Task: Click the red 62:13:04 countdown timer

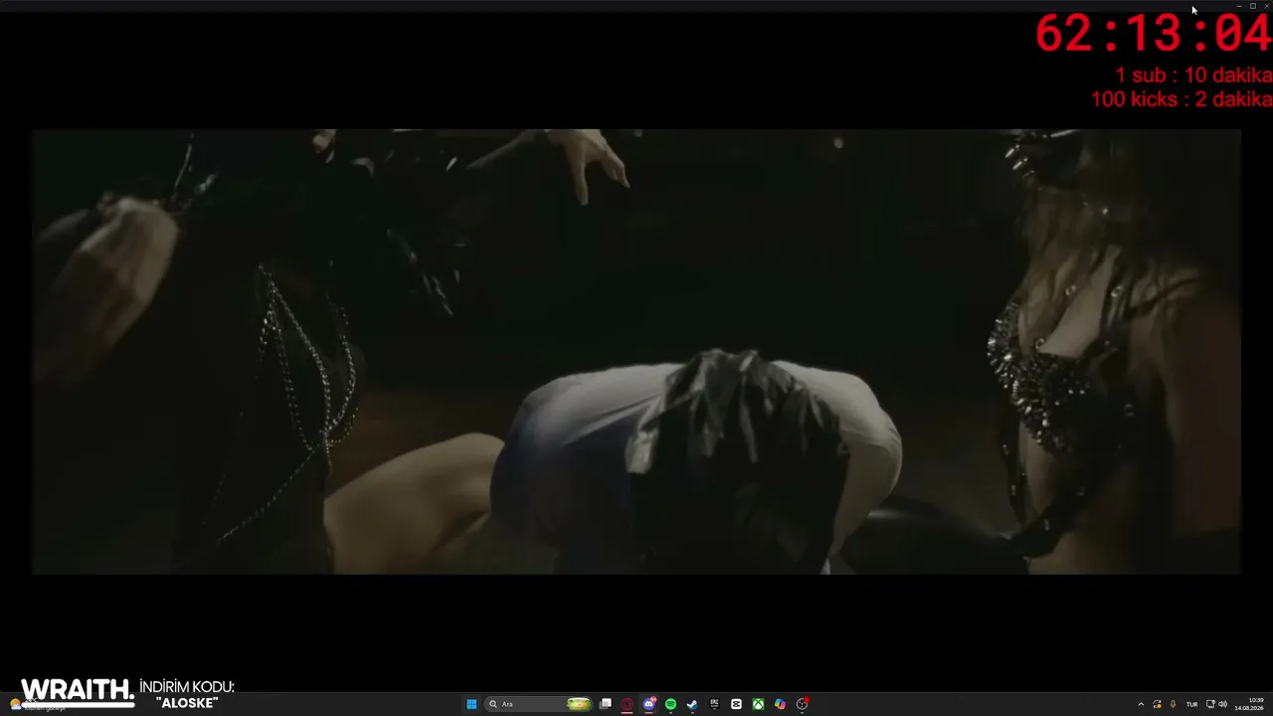Action: pyautogui.click(x=1153, y=35)
